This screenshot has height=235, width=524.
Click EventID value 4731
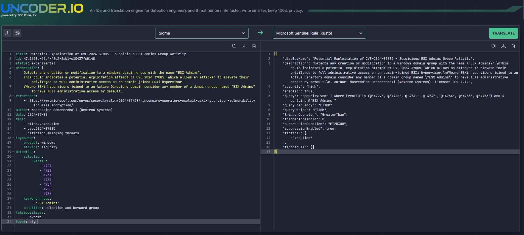pyautogui.click(x=48, y=175)
